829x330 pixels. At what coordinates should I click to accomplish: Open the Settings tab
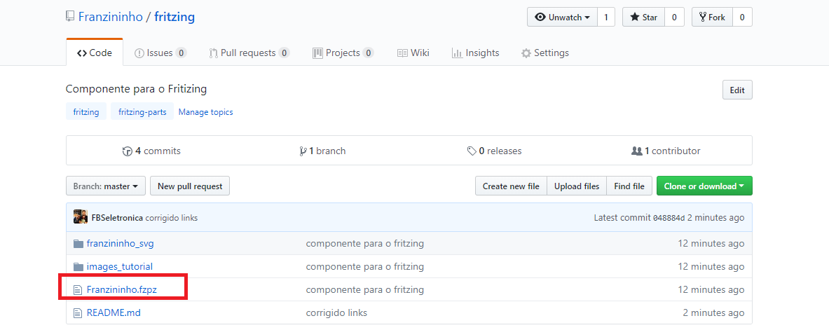pyautogui.click(x=545, y=53)
